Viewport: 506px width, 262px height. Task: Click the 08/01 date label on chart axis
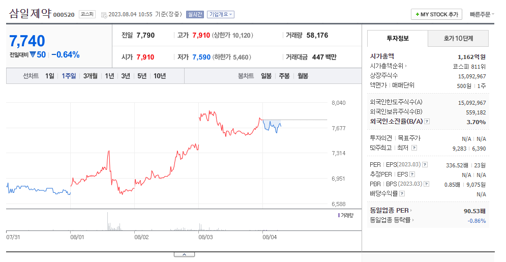pyautogui.click(x=77, y=237)
